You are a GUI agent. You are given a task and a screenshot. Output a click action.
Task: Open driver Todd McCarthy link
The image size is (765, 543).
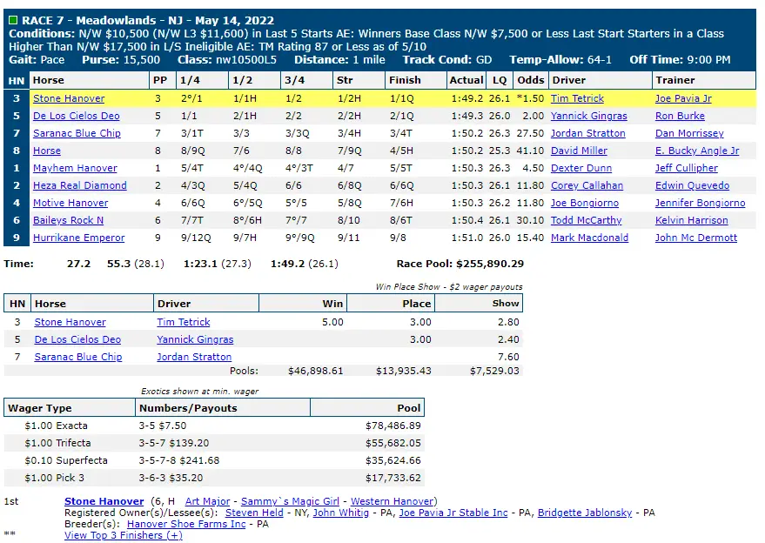coord(587,220)
